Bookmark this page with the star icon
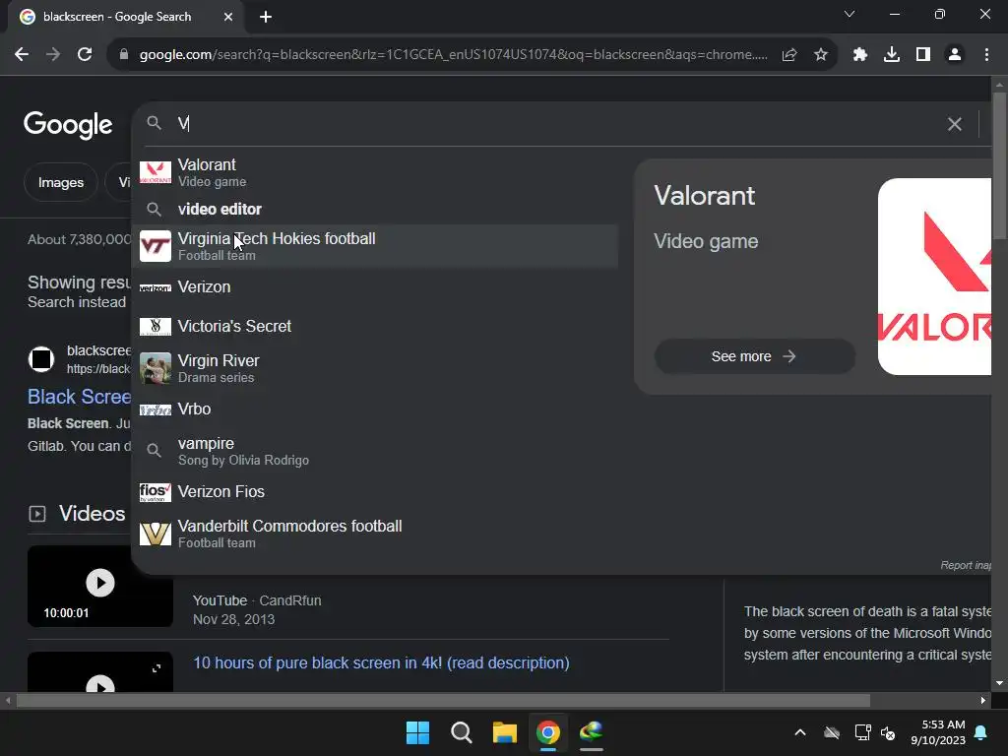1008x756 pixels. click(821, 55)
